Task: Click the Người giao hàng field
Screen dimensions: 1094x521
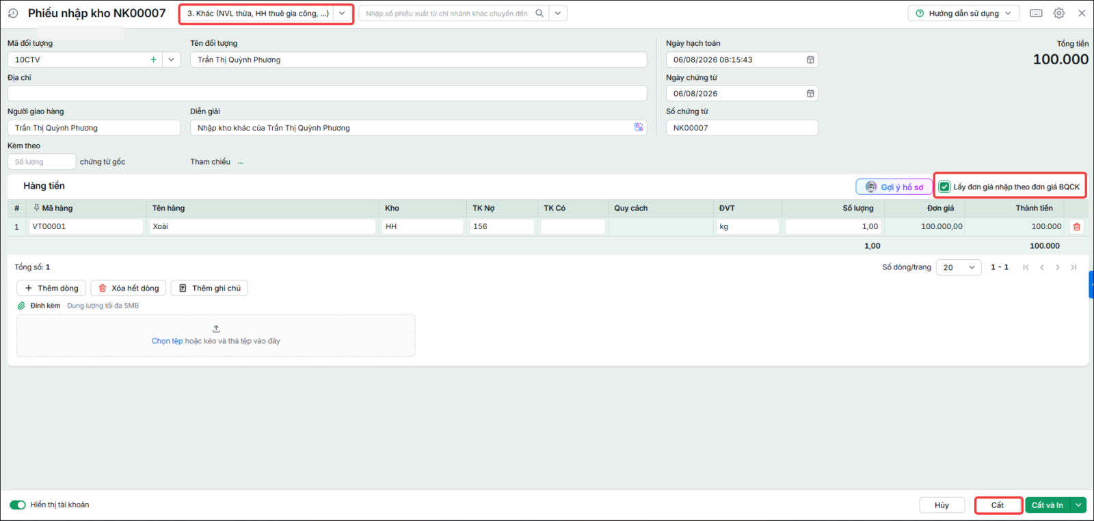Action: tap(94, 128)
